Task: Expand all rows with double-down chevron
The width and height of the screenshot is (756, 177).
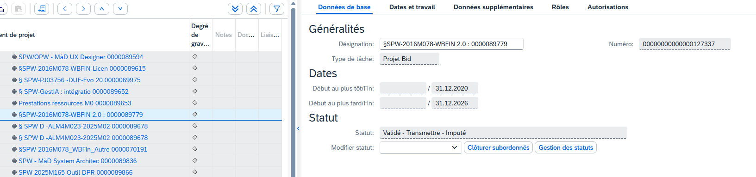Action: (235, 9)
